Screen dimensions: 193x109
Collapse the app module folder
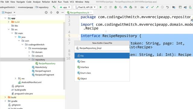5,18
